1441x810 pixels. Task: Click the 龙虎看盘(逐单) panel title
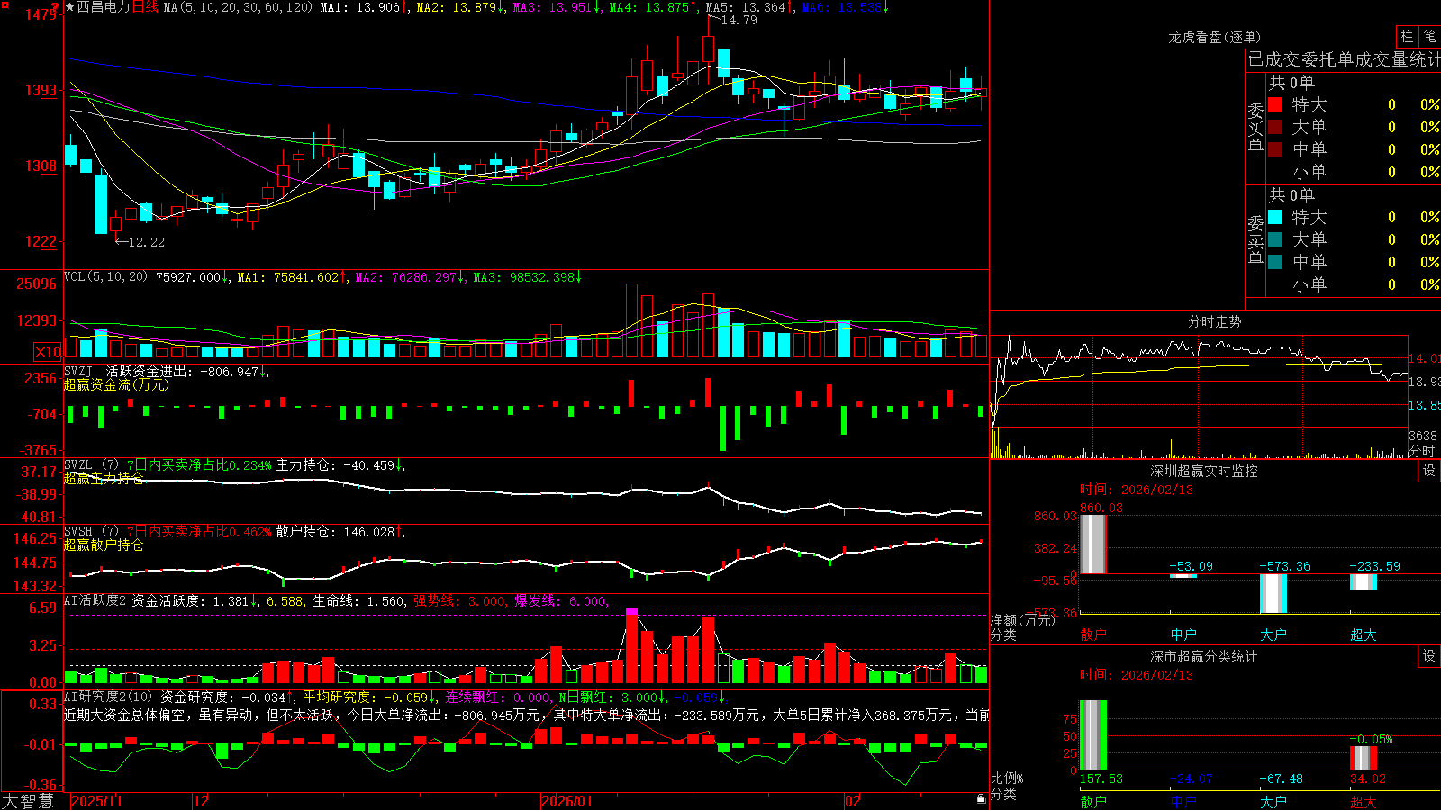coord(1214,37)
